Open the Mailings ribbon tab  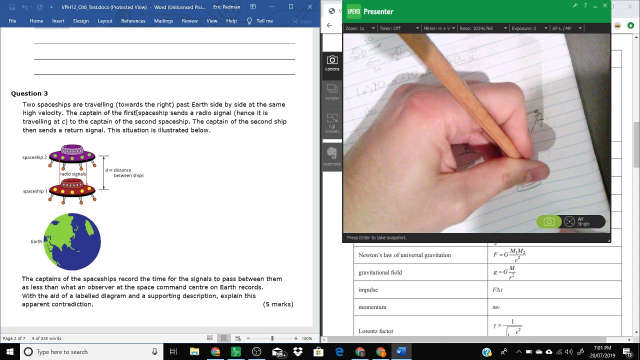click(x=163, y=21)
